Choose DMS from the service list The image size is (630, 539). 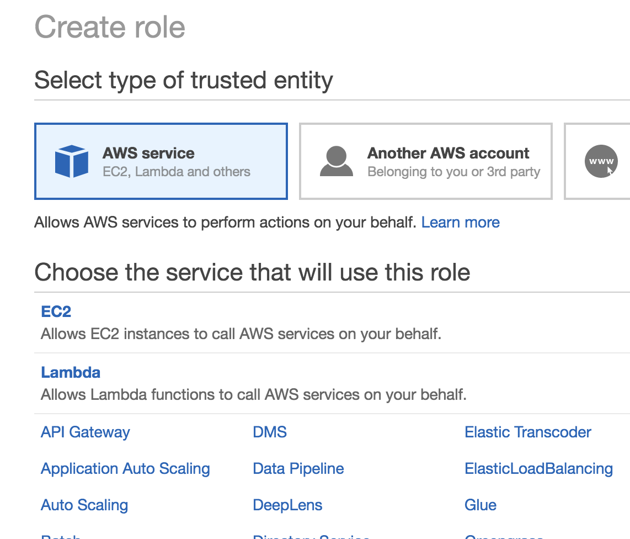270,432
